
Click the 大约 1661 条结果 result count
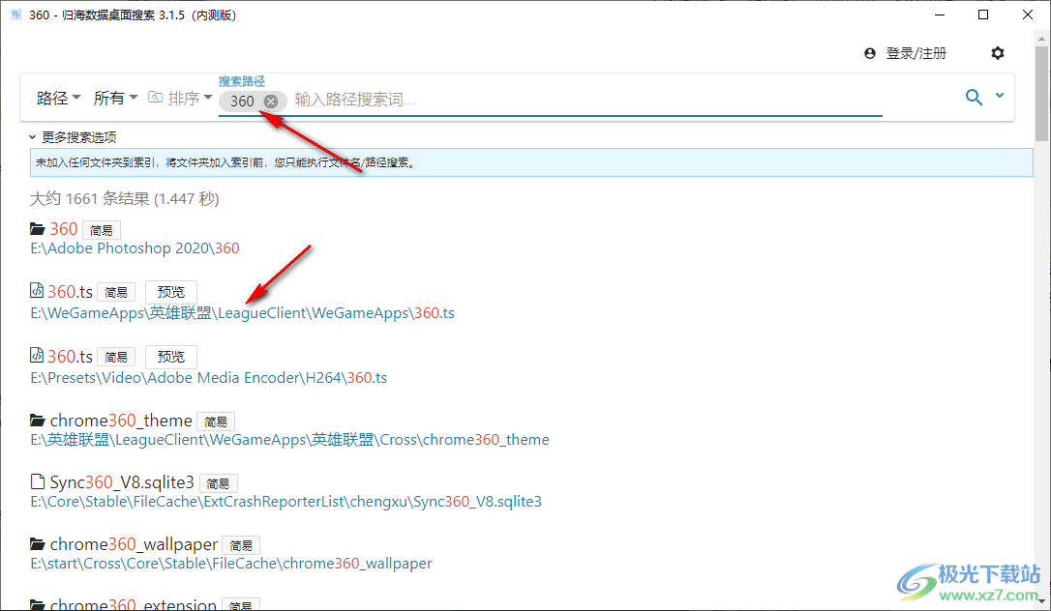tap(125, 199)
